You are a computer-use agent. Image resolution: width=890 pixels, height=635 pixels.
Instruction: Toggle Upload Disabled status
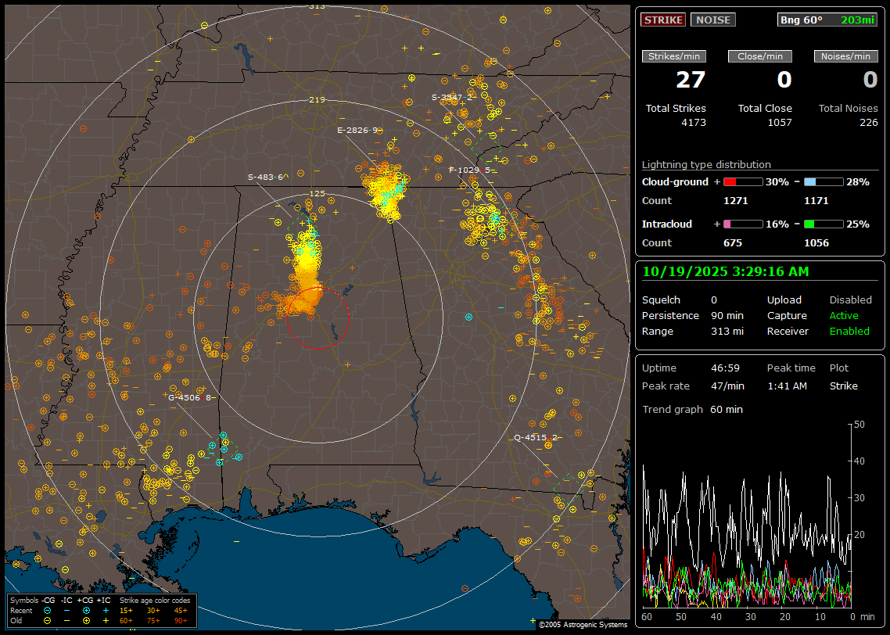[850, 300]
